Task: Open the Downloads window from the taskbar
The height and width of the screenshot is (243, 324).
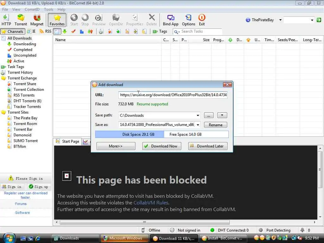Action: pos(75,238)
